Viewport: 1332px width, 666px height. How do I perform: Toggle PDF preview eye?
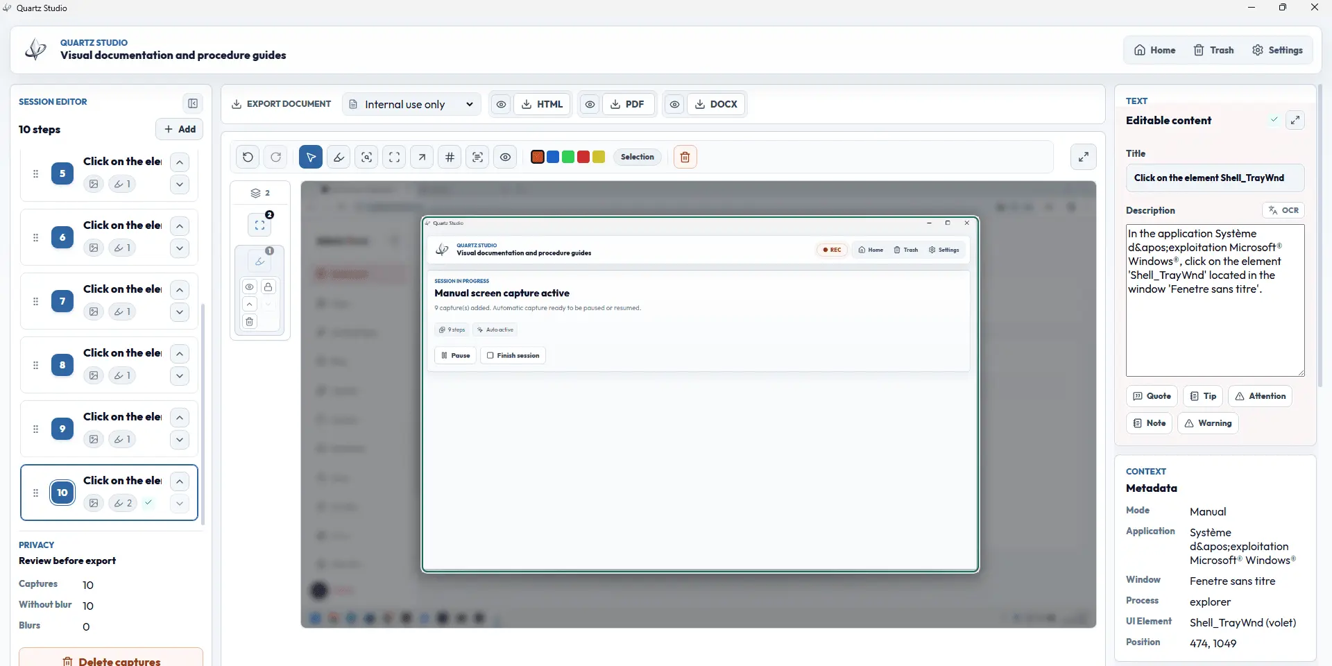(590, 104)
